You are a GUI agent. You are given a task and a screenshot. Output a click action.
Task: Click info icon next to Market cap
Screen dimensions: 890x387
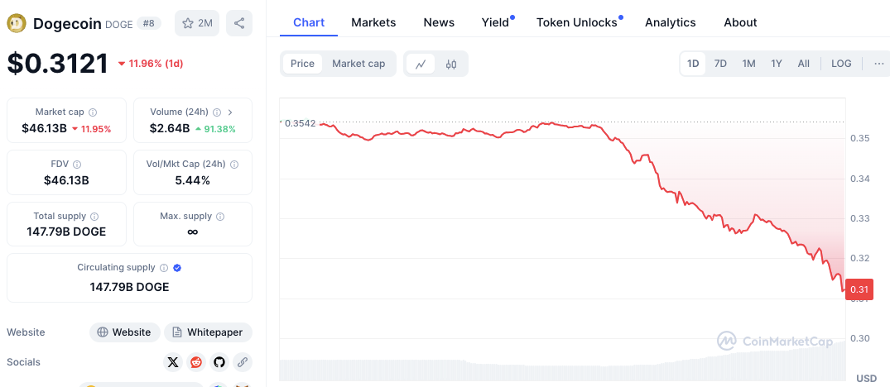[x=93, y=112]
